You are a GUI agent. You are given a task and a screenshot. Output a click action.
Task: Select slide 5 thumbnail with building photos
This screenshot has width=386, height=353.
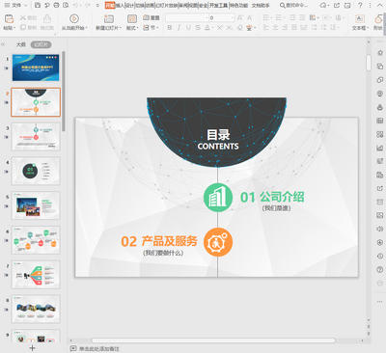click(36, 205)
